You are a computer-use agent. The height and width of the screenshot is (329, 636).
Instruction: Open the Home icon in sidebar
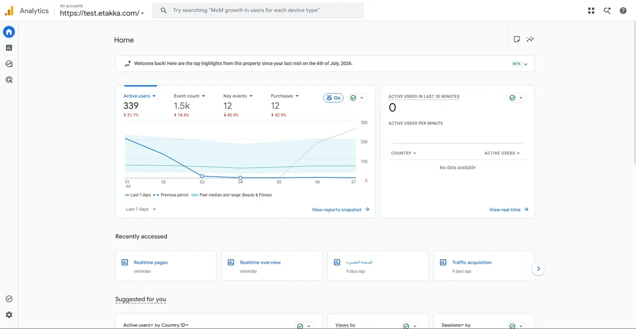(9, 32)
